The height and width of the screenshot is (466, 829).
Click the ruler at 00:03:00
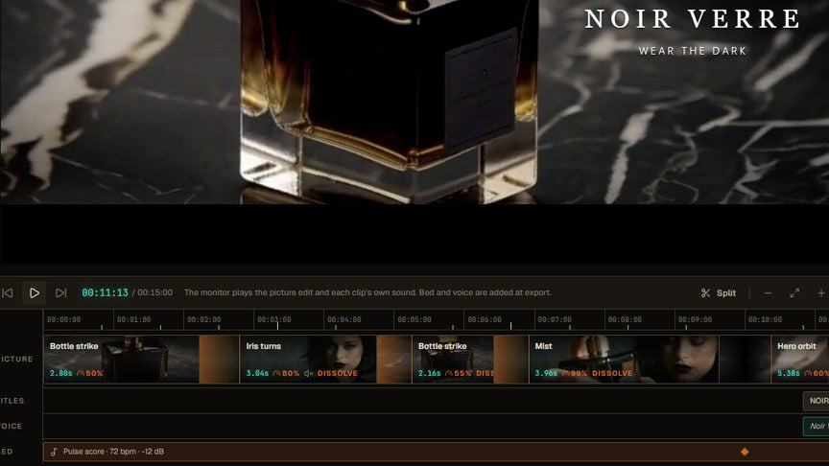click(x=273, y=319)
